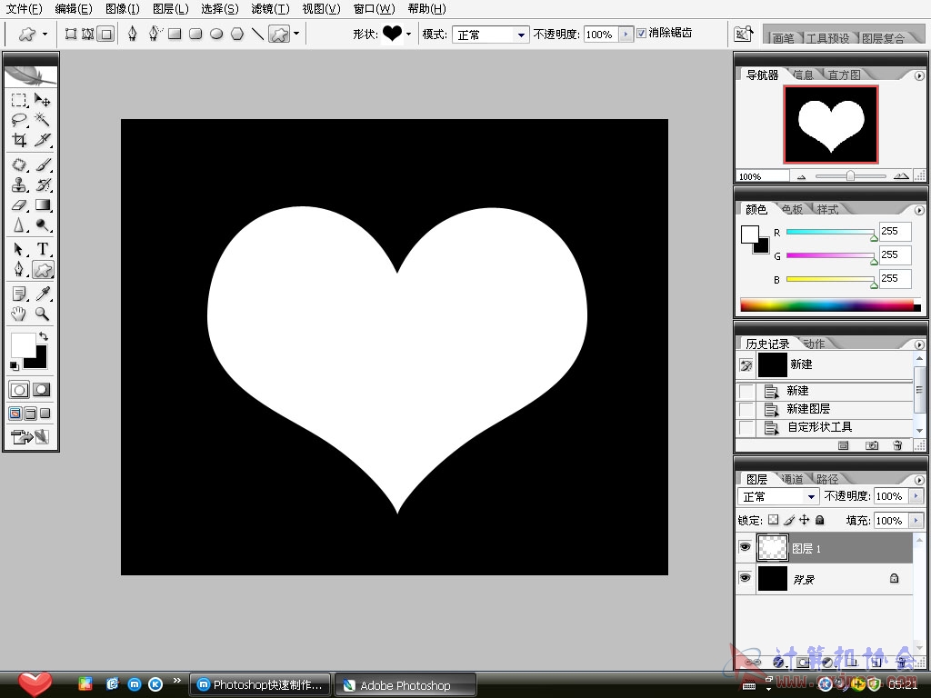
Task: Select the Lasso tool
Action: (19, 120)
